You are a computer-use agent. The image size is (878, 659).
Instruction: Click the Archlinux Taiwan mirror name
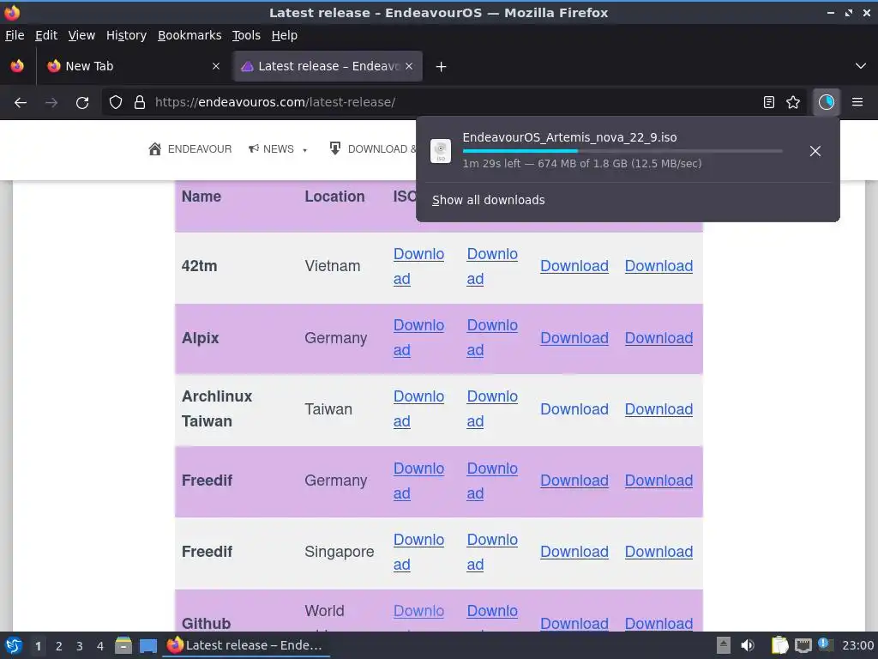217,408
